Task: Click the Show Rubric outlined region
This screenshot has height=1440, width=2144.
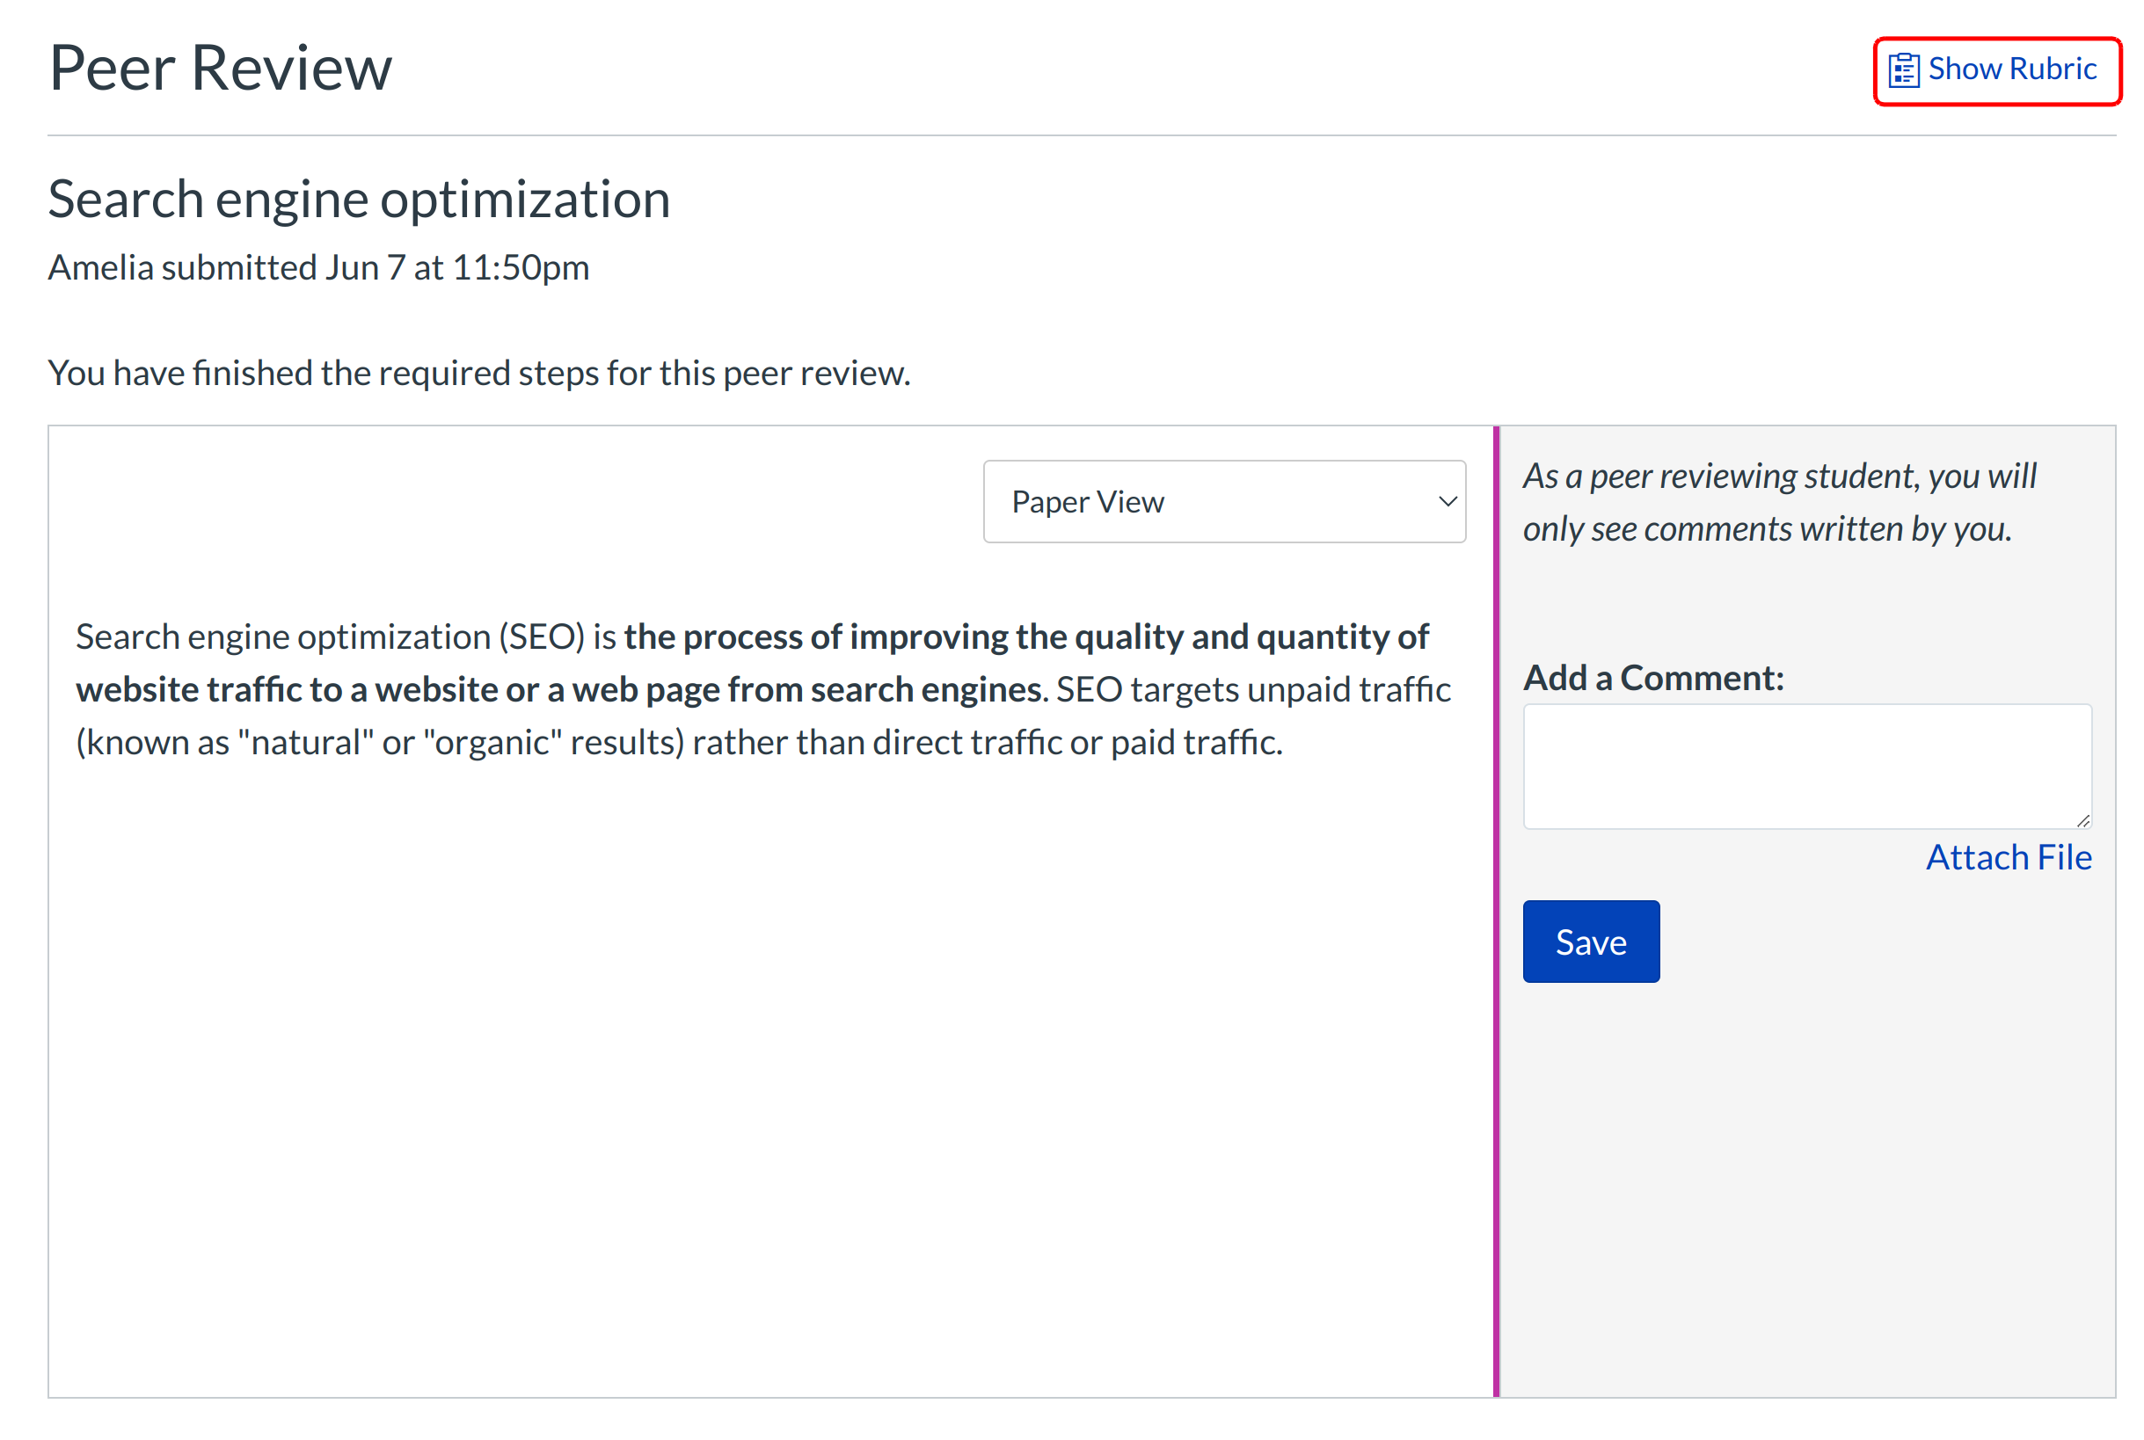Action: tap(1998, 70)
